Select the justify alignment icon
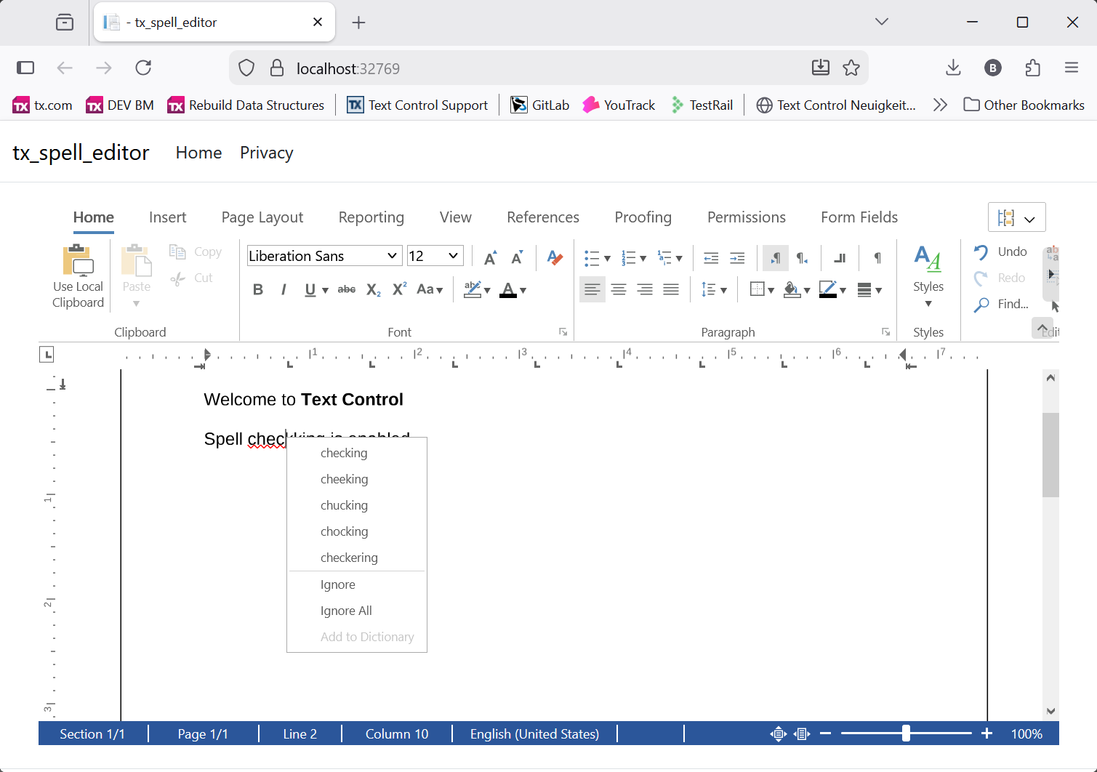Viewport: 1097px width, 772px height. click(671, 289)
